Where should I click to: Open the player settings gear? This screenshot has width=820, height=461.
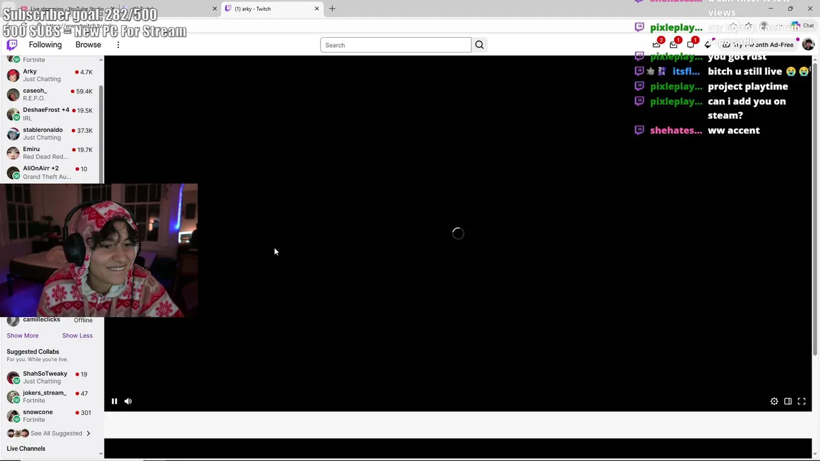click(774, 401)
